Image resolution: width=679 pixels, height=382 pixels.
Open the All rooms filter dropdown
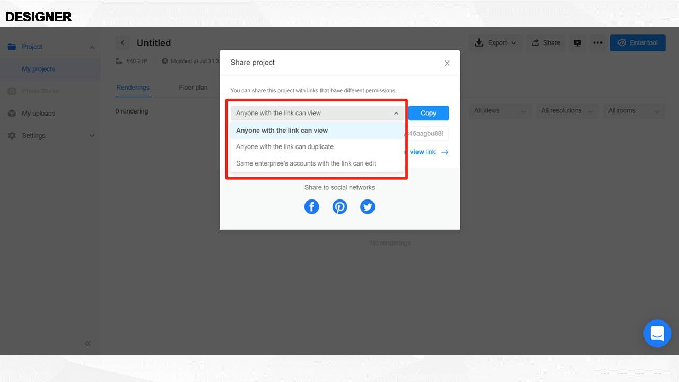634,111
